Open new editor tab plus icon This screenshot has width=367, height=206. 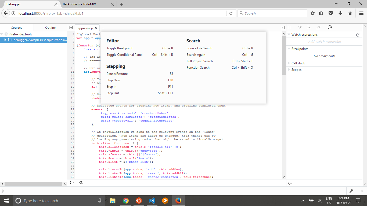click(x=103, y=28)
